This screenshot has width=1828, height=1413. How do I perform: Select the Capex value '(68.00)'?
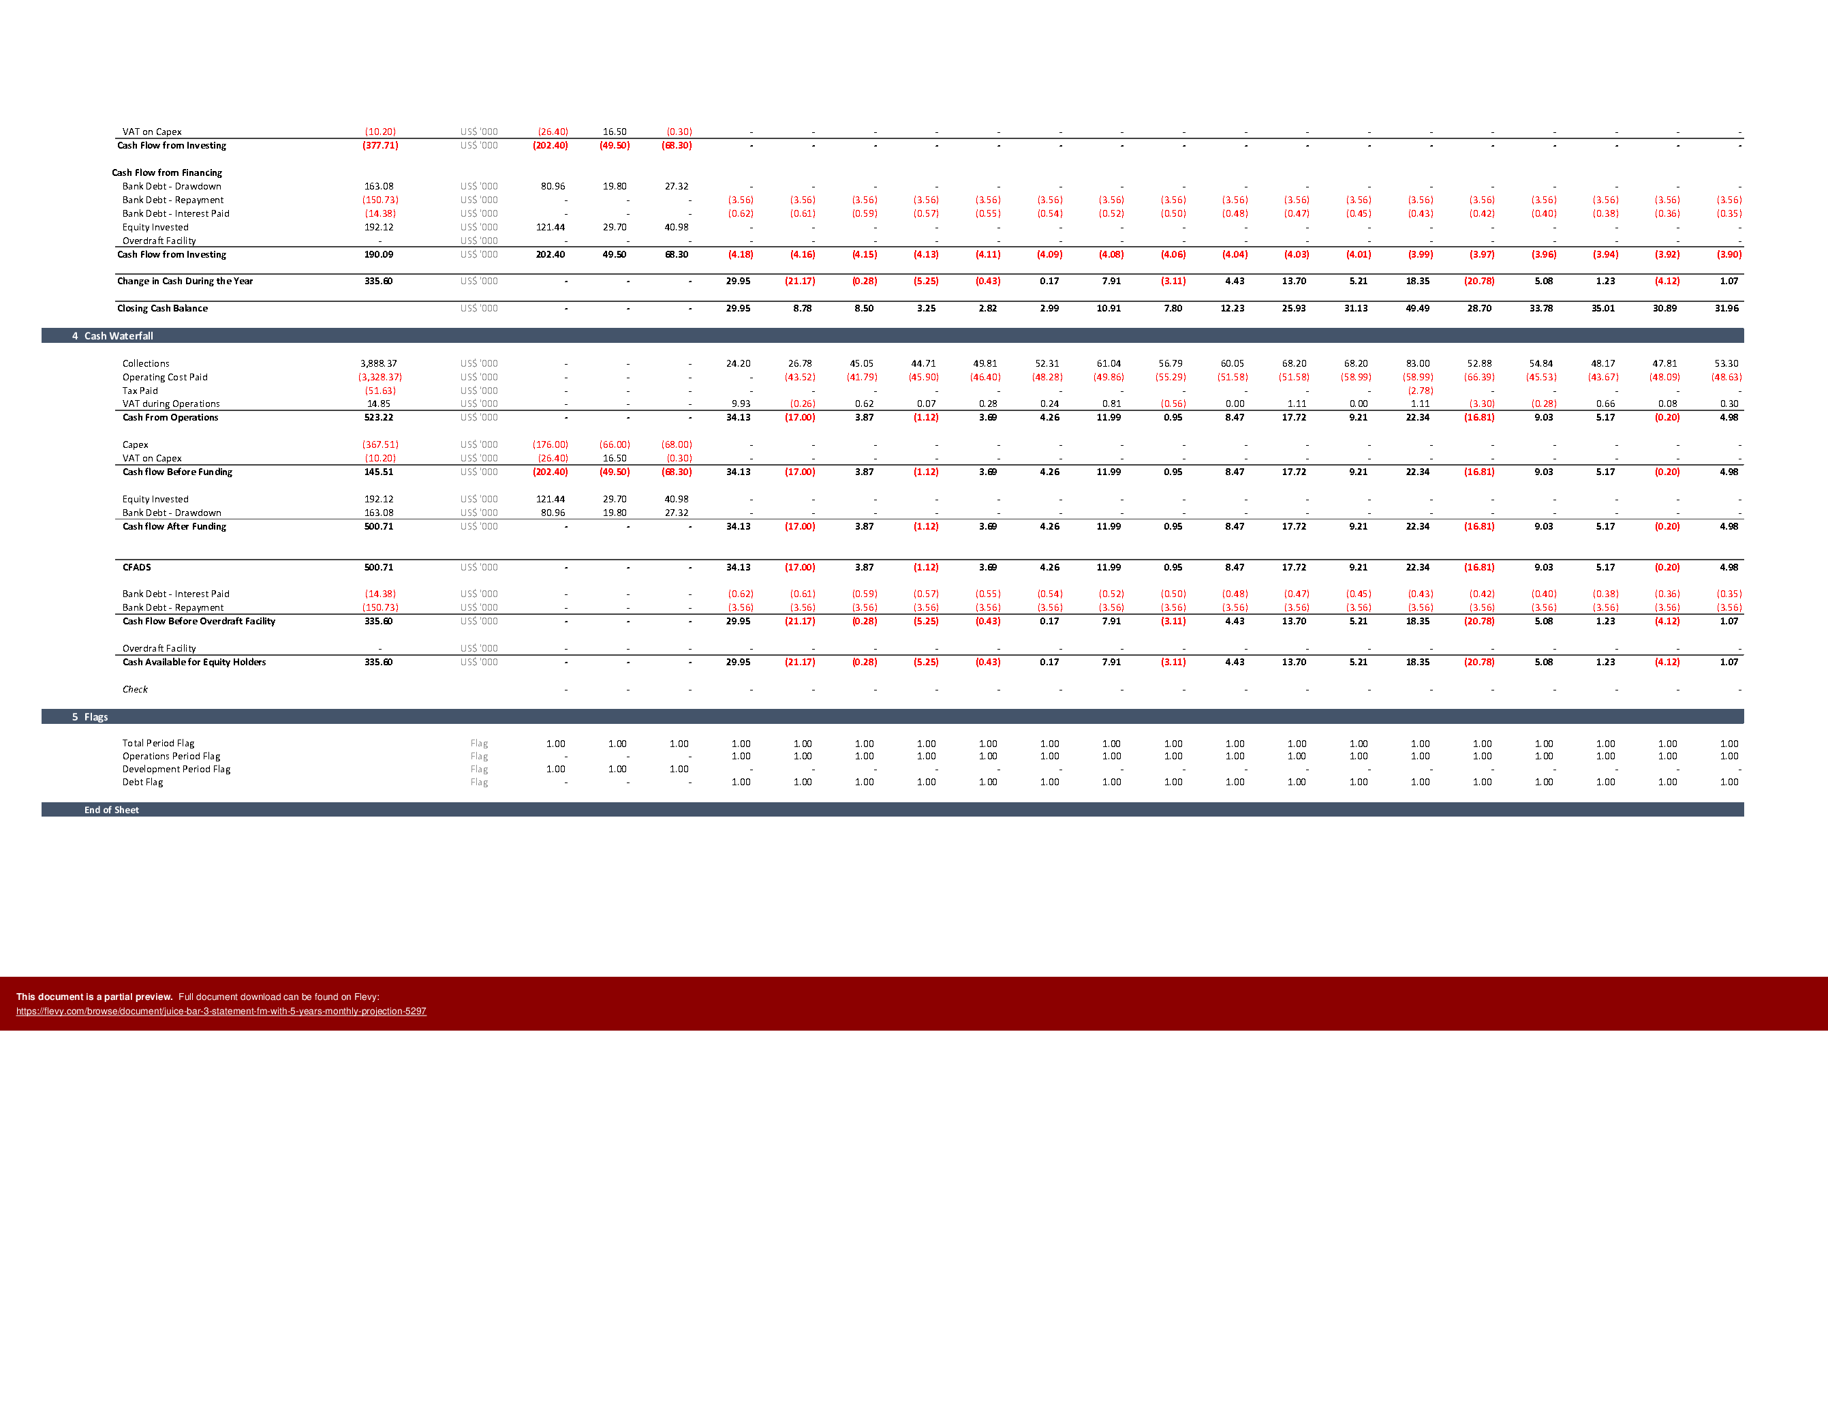click(677, 444)
